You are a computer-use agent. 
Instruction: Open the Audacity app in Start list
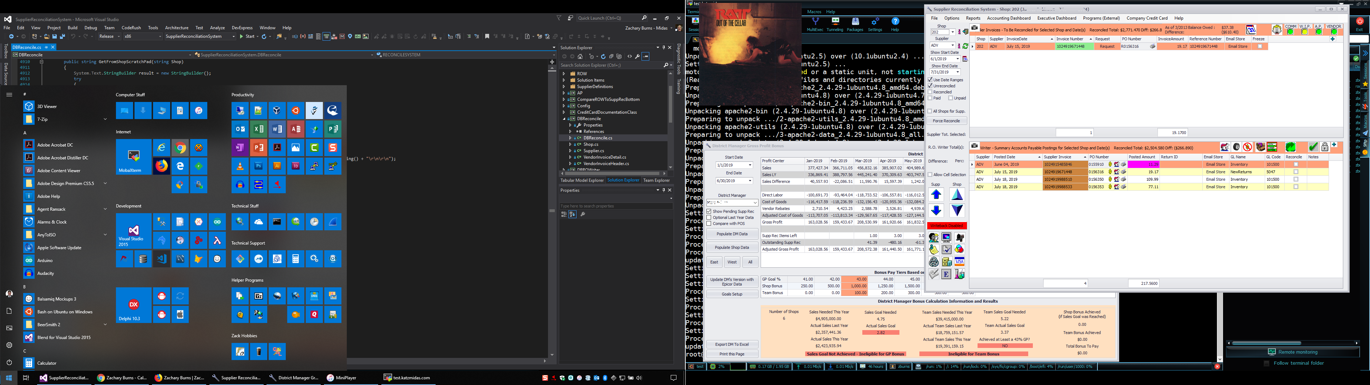pyautogui.click(x=46, y=273)
